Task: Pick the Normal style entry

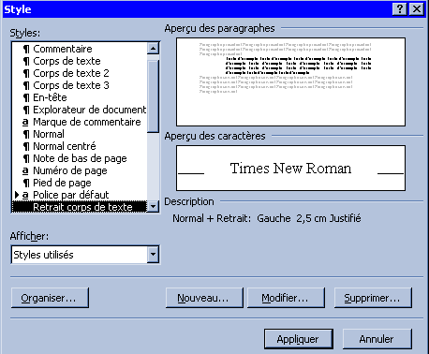Action: click(x=80, y=134)
